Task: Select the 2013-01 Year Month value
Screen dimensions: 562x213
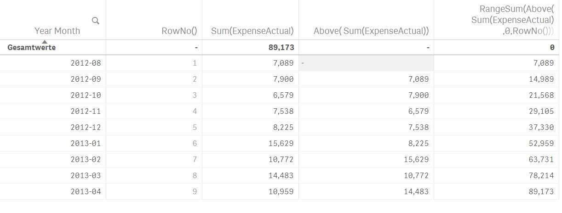Action: point(86,143)
